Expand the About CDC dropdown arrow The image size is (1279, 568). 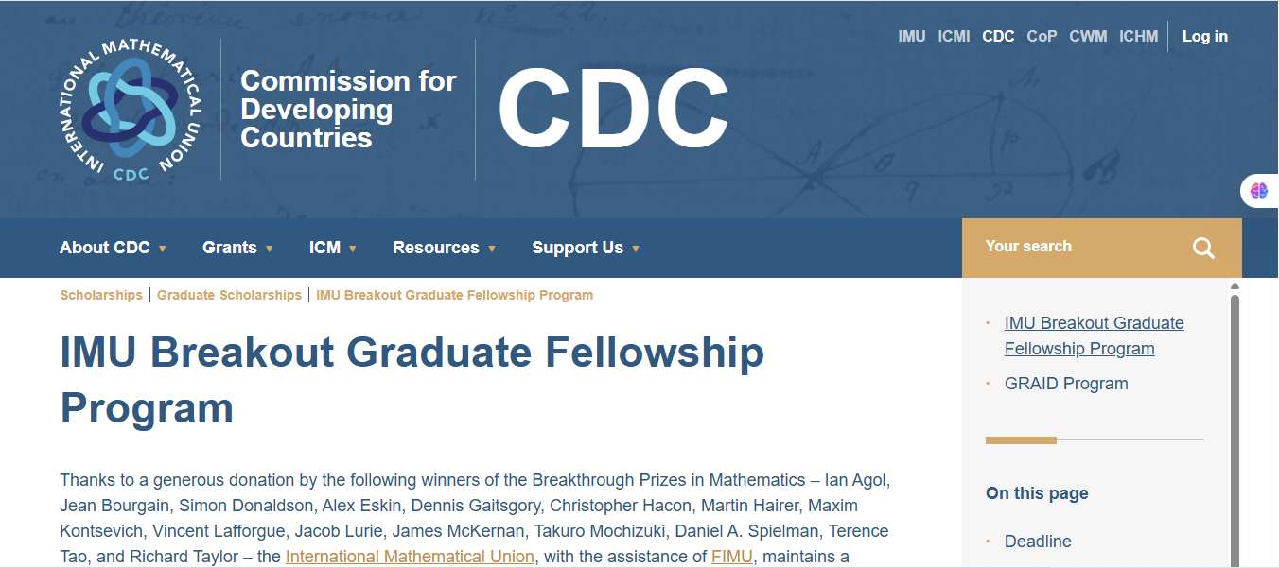coord(163,249)
